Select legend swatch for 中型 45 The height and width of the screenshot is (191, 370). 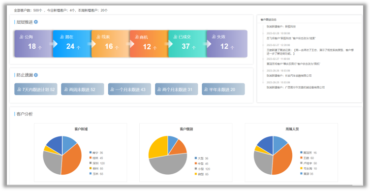196,163
